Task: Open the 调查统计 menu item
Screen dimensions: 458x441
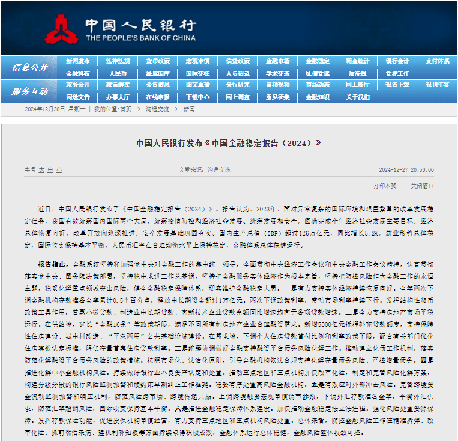Action: click(358, 61)
